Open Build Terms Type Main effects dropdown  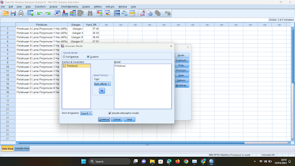(102, 84)
